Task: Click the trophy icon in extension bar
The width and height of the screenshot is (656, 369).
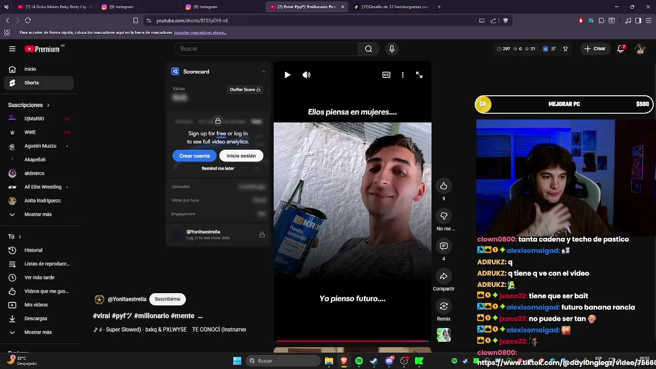Action: coord(565,49)
